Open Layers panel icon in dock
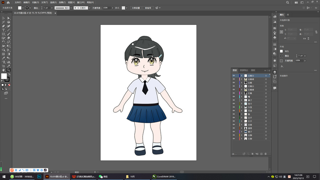 coord(275,72)
